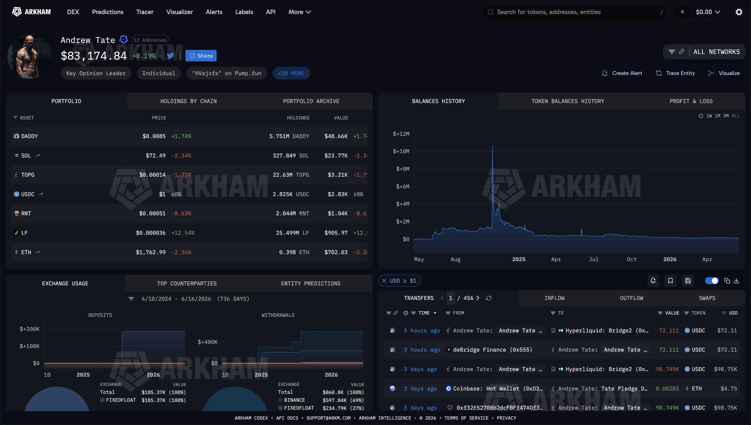Click the Solana network icon beside the wallet balance
Screen dimensions: 751x425
tap(682, 12)
